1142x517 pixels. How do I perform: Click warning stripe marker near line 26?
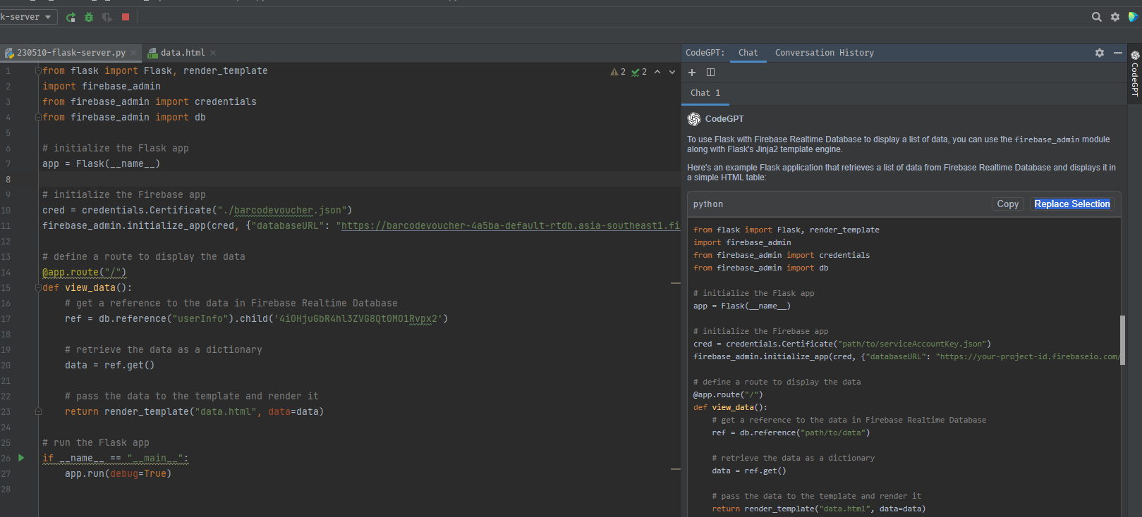(675, 469)
